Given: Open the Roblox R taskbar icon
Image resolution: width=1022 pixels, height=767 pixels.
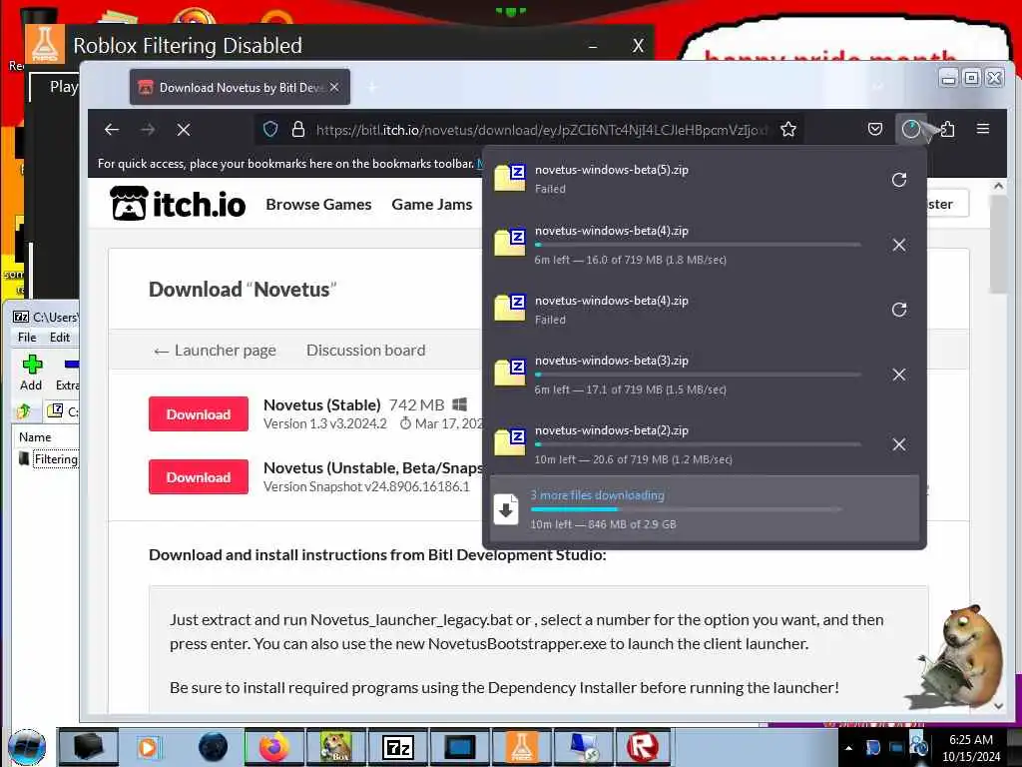Looking at the screenshot, I should point(642,747).
